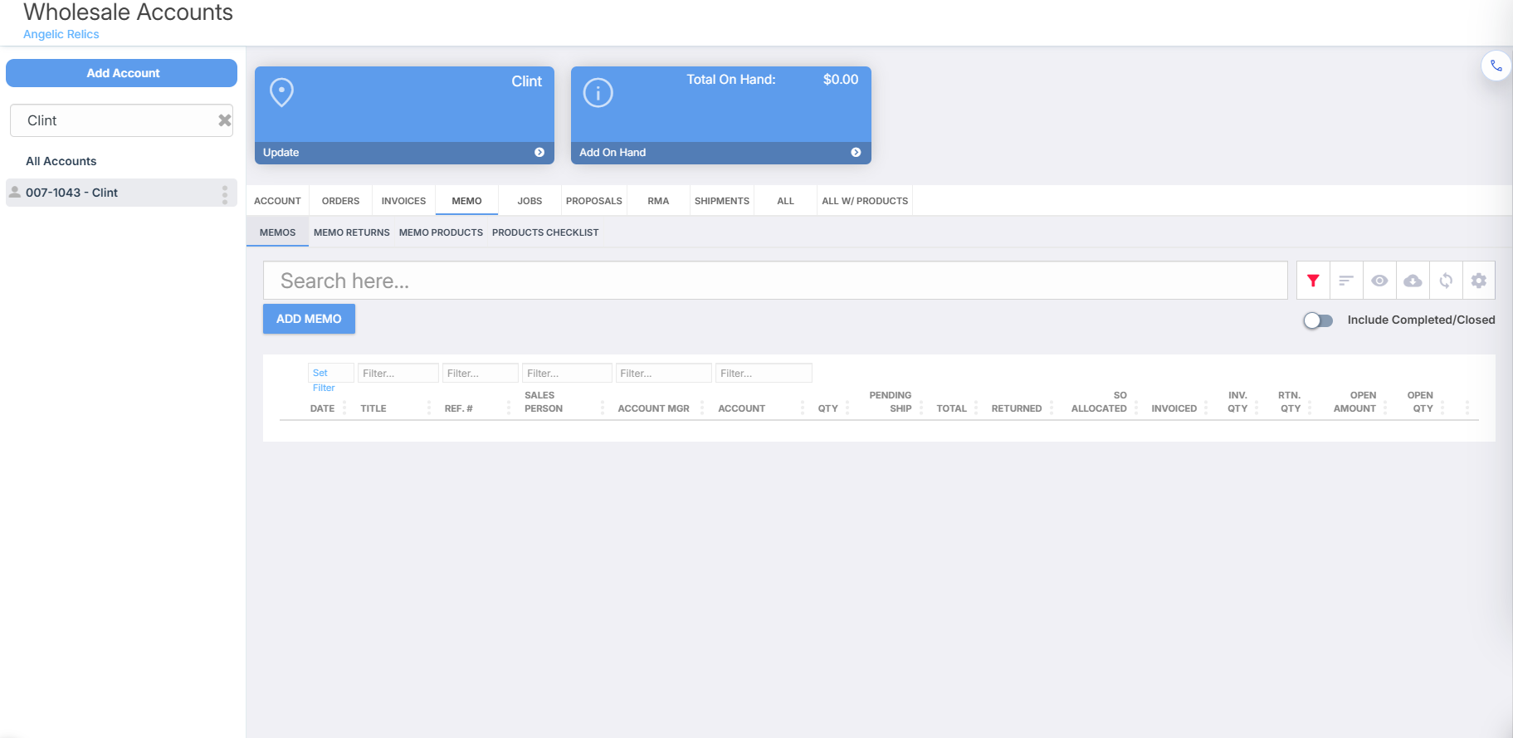Click the account search field containing Clint
The width and height of the screenshot is (1513, 738).
pyautogui.click(x=121, y=120)
